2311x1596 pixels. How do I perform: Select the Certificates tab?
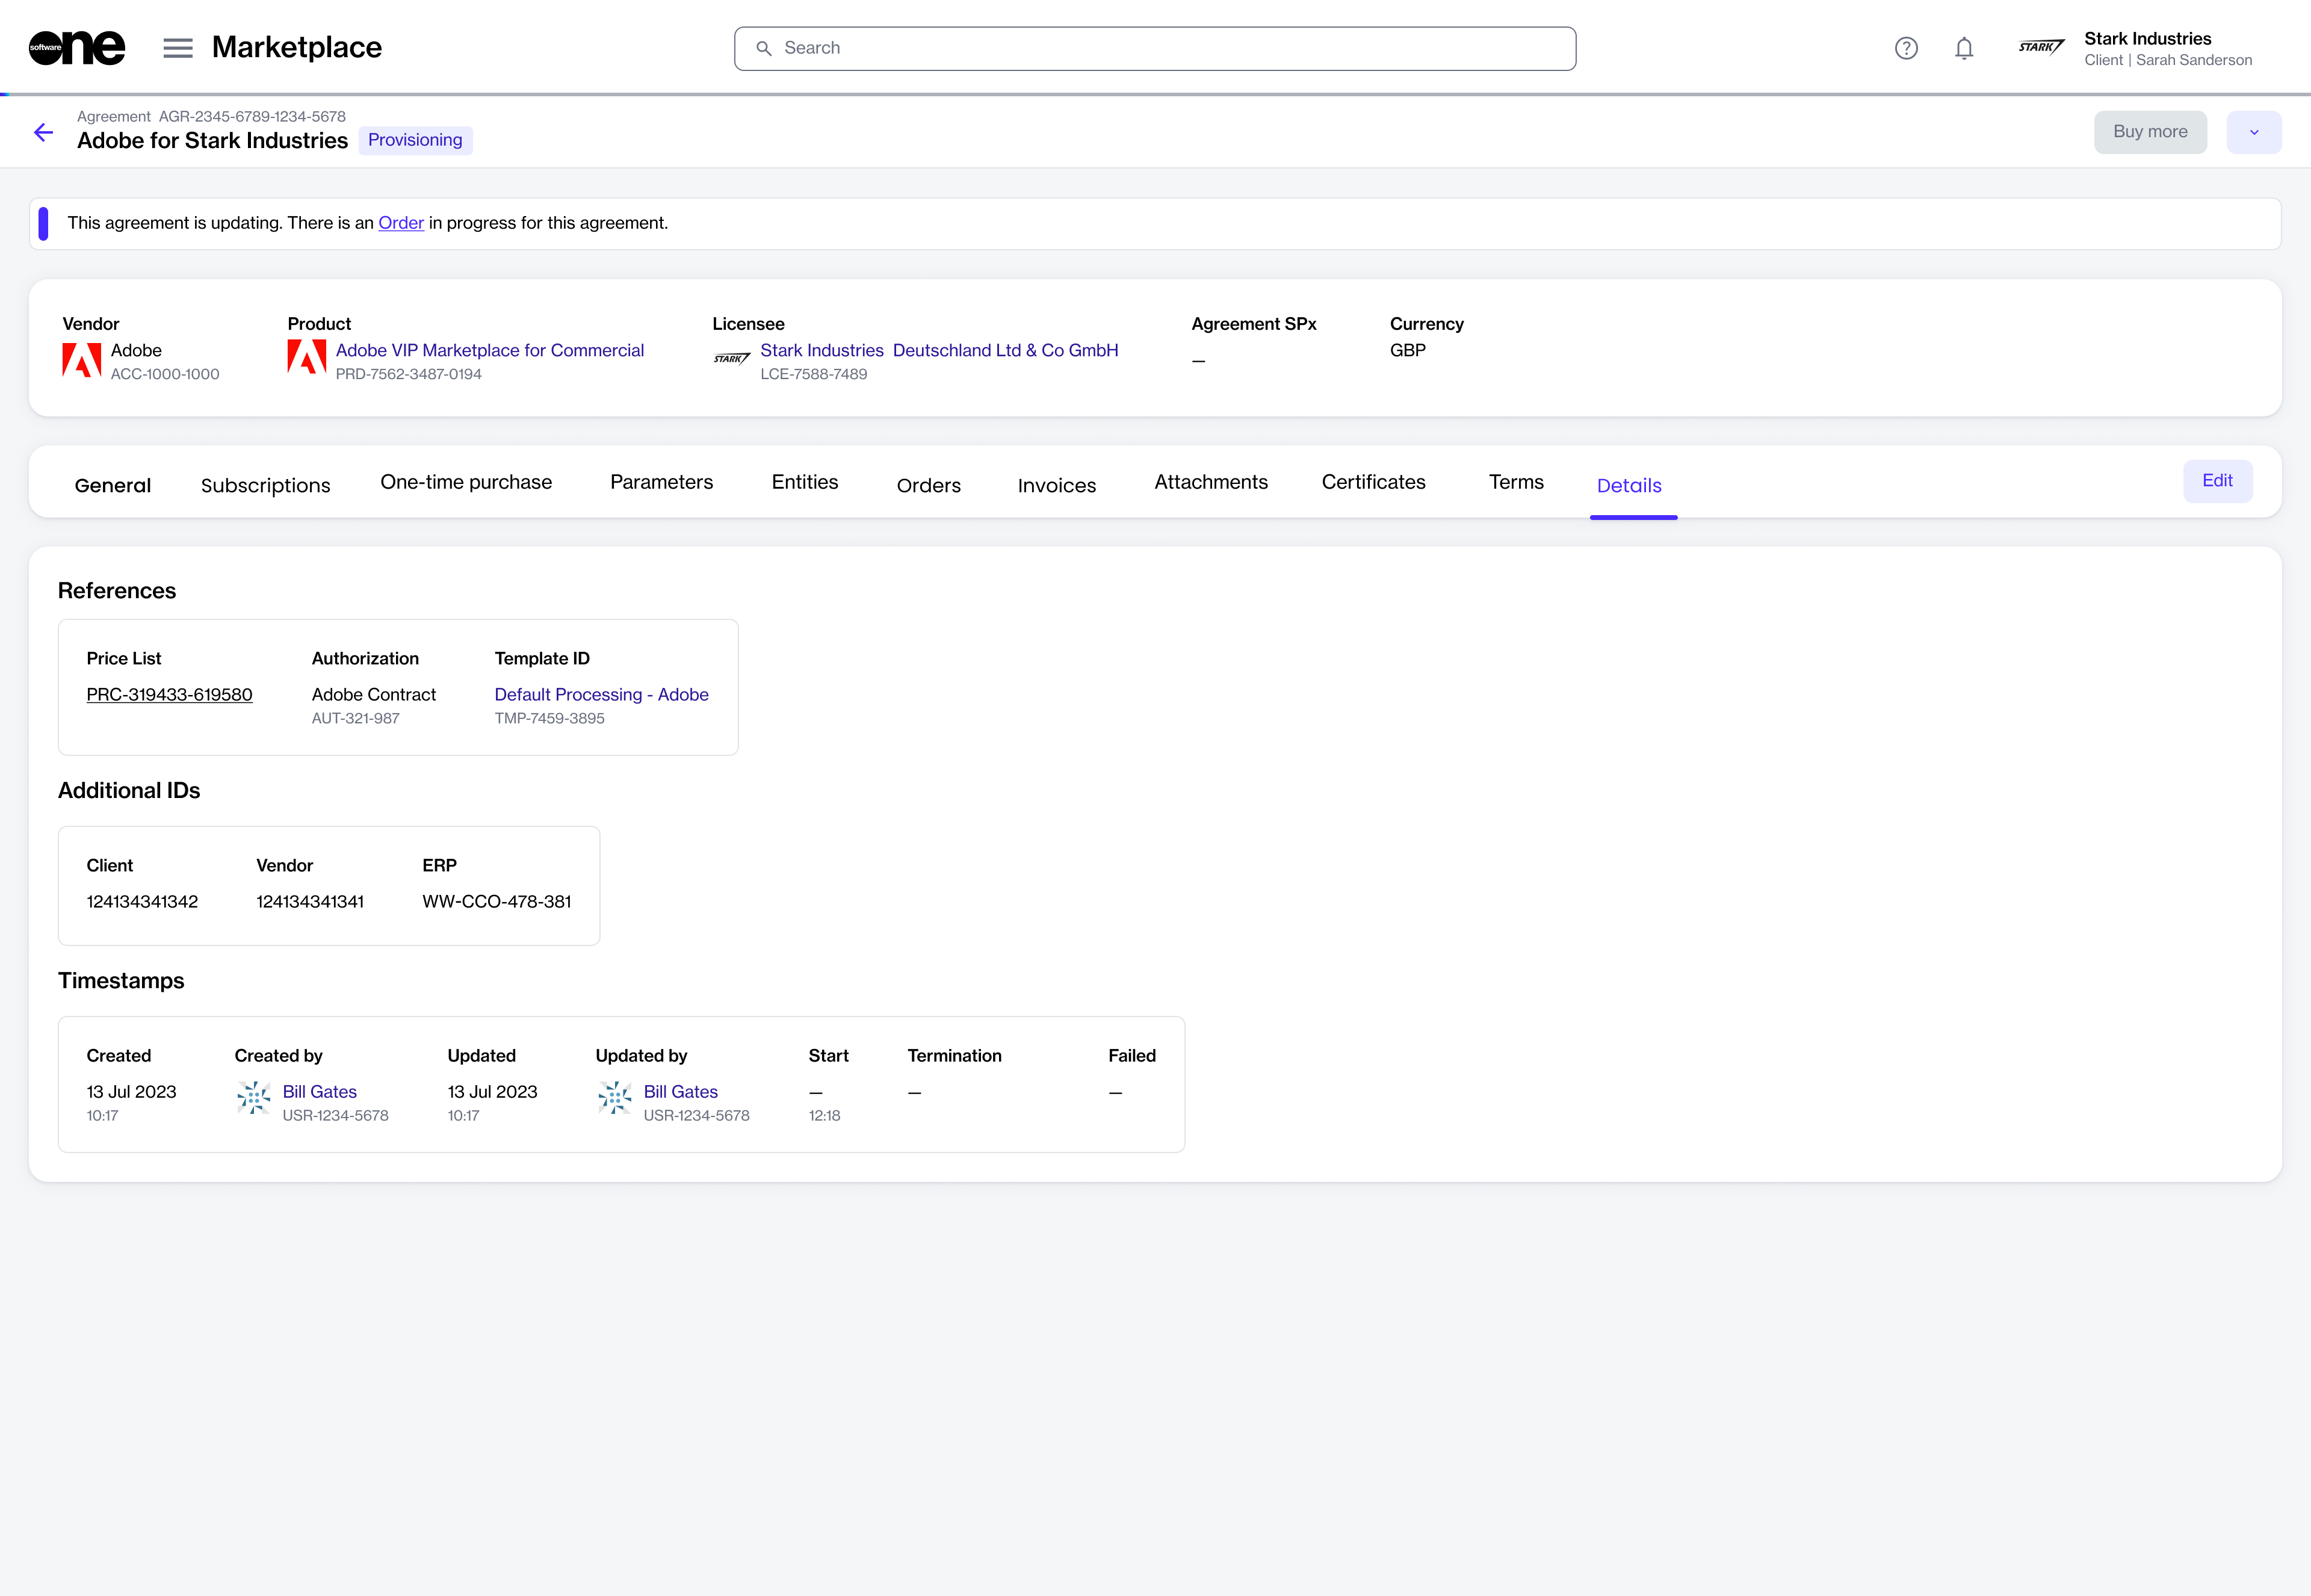[x=1373, y=482]
